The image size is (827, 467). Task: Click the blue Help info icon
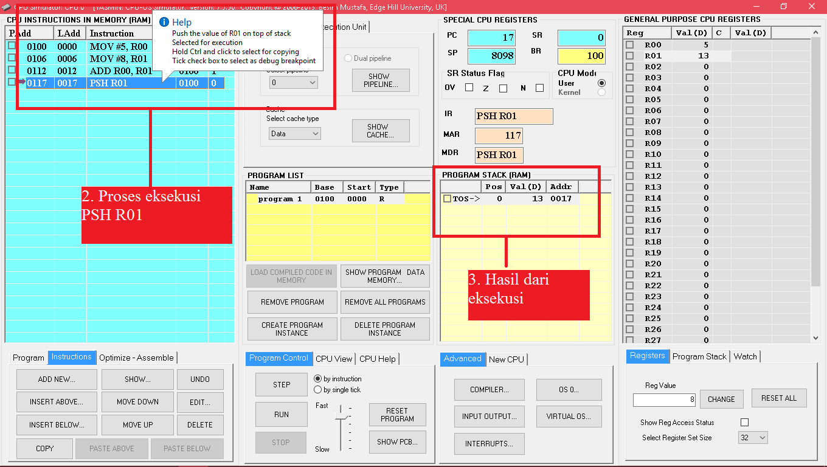point(164,22)
